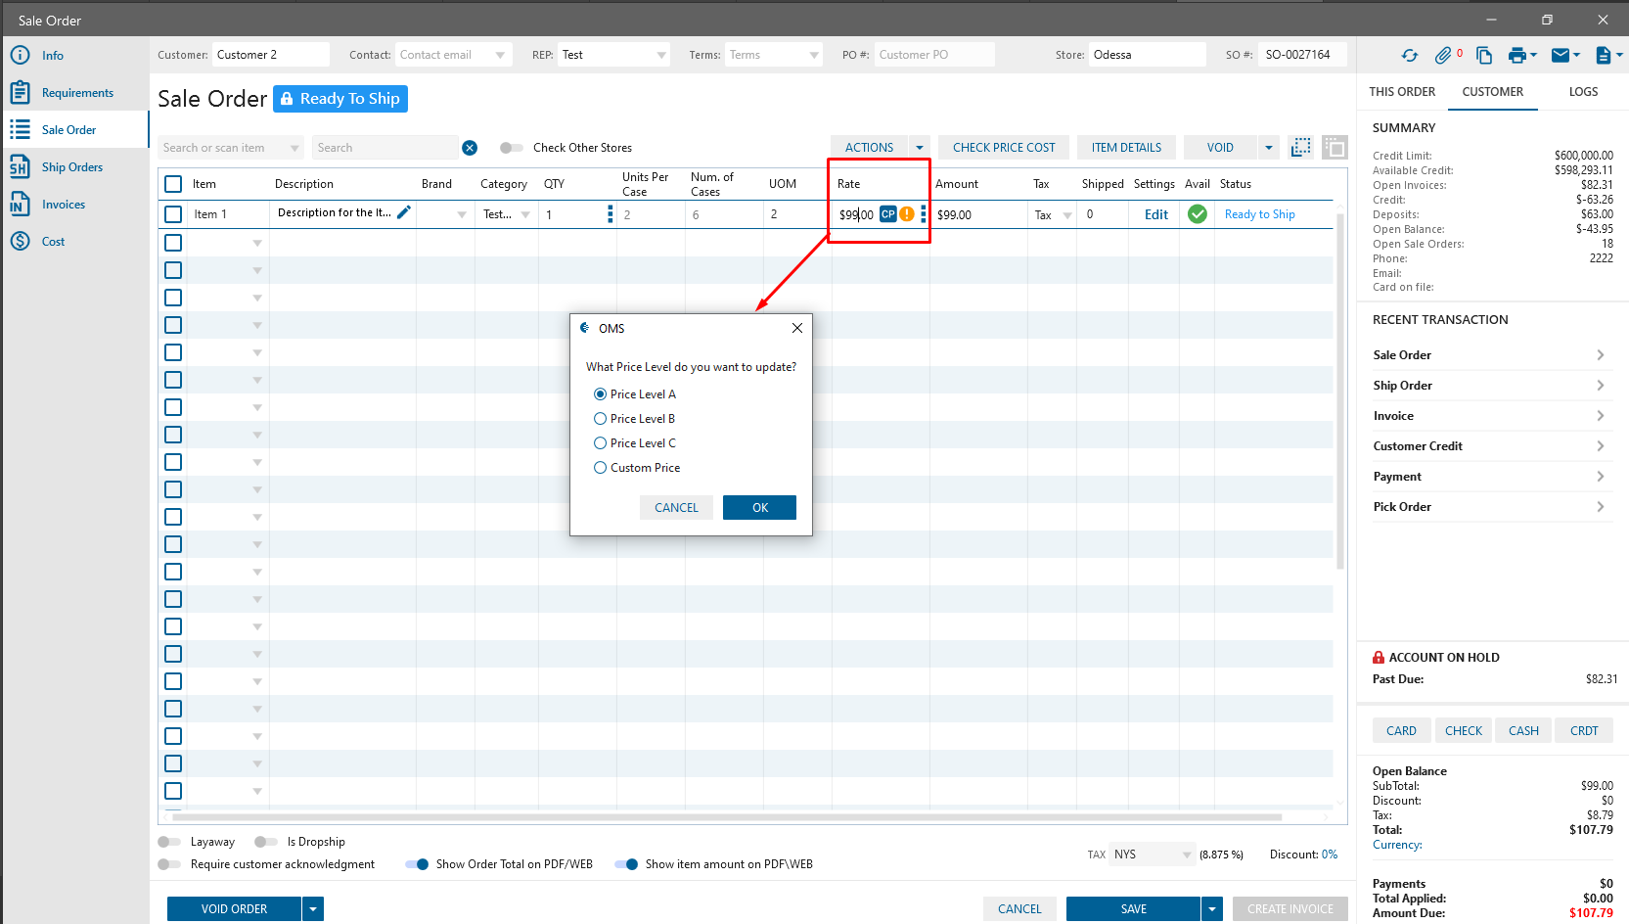The image size is (1629, 924).
Task: Open the REP dropdown
Action: 661,55
